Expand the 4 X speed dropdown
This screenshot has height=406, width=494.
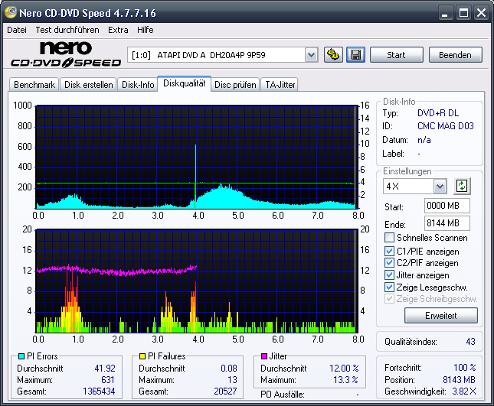point(440,187)
